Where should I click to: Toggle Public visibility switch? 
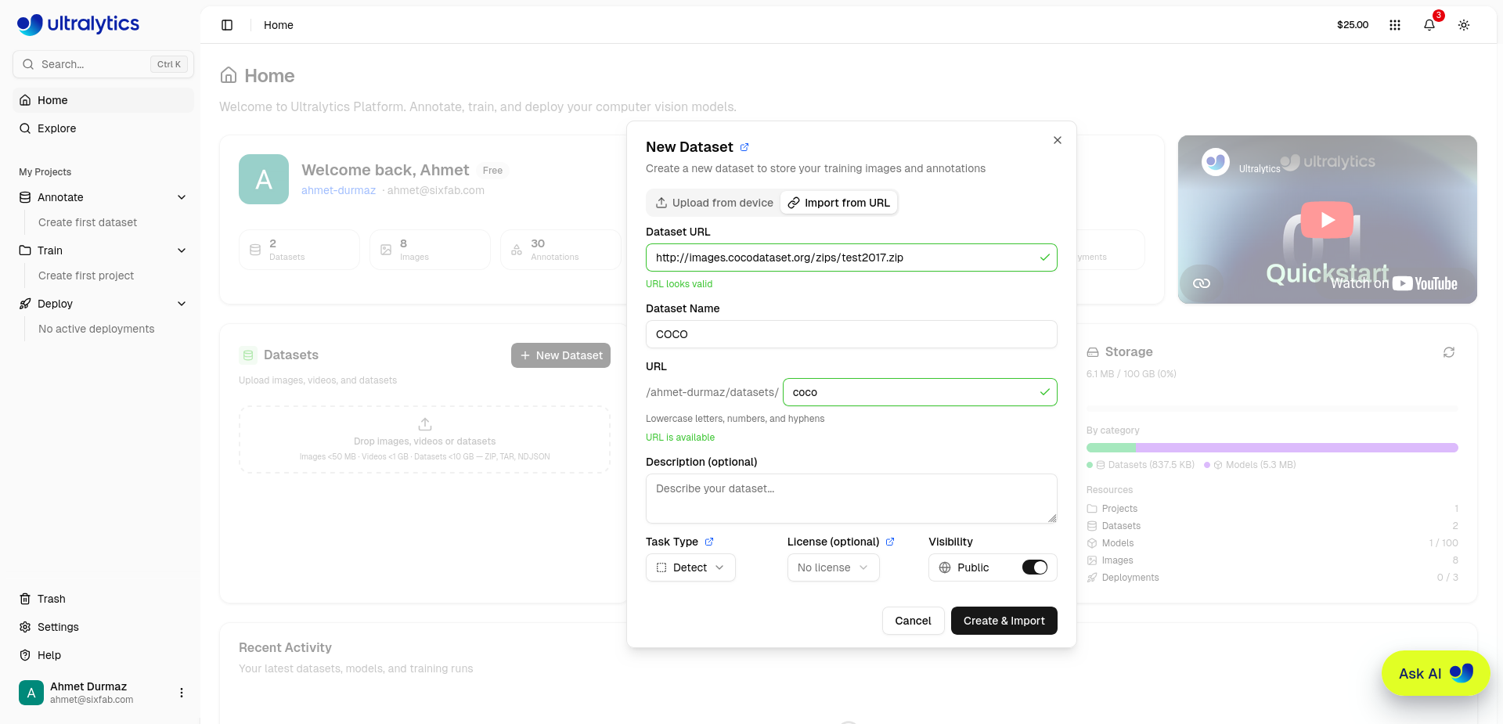(1035, 567)
